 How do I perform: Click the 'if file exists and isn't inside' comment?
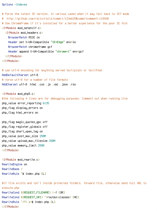[x=74, y=183]
